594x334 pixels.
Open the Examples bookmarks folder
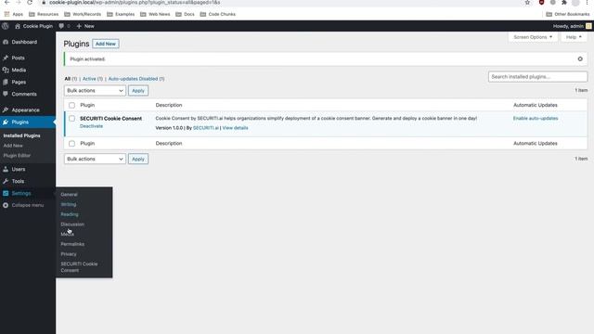click(121, 15)
